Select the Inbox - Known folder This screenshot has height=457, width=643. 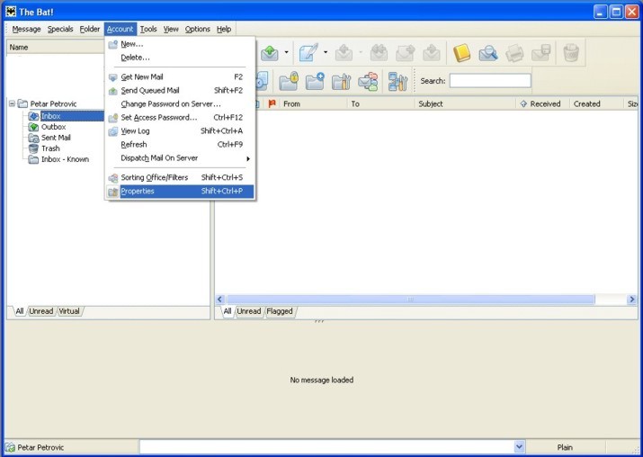65,159
